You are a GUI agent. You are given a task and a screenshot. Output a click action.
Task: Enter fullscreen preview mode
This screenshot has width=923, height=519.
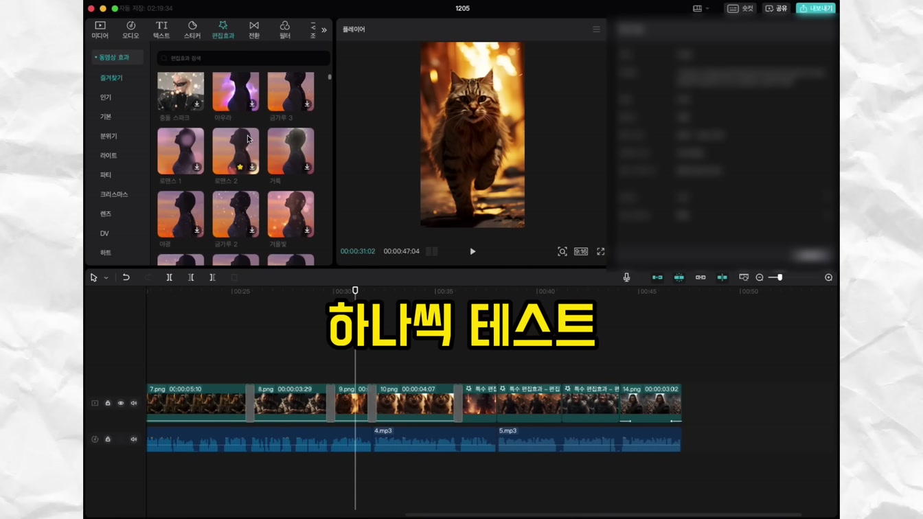(601, 252)
